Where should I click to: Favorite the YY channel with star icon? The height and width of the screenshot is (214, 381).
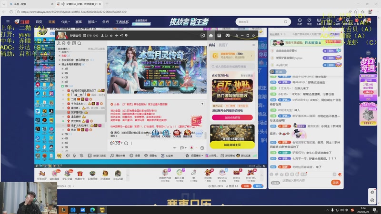coord(111,35)
